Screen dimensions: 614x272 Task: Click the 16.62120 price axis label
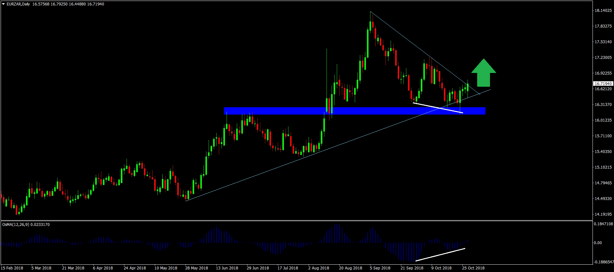603,89
